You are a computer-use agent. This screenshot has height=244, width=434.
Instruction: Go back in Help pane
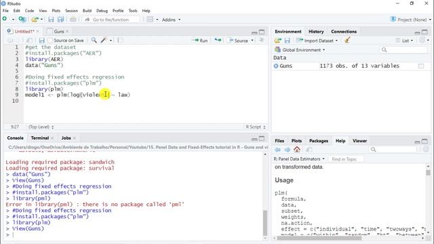click(x=277, y=150)
